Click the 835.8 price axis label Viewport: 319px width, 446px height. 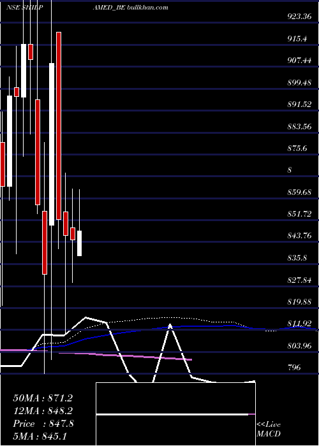tap(297, 258)
